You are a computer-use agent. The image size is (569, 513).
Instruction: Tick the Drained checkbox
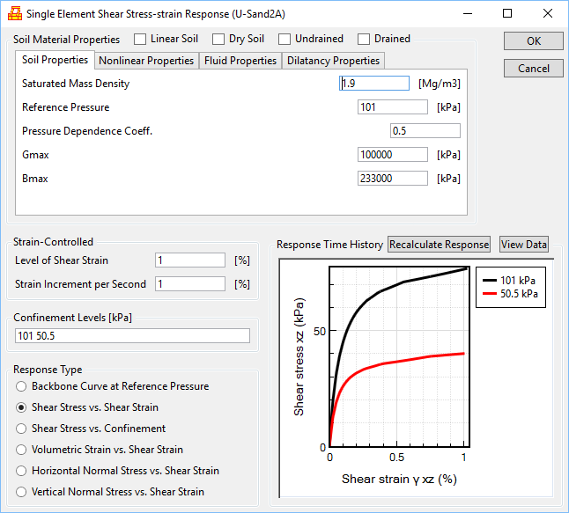click(363, 39)
